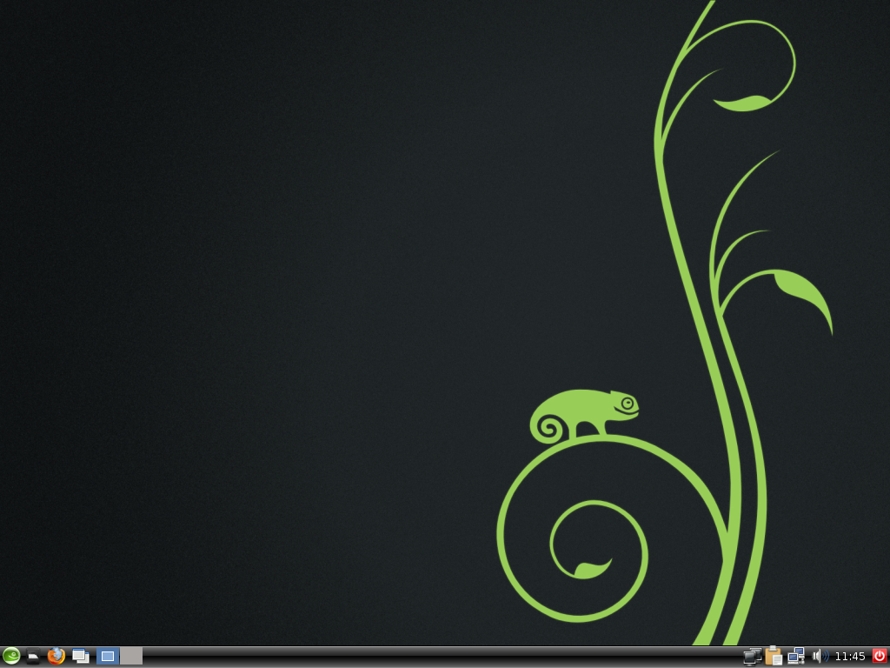Screen dimensions: 890x668
Task: Open the clipboard manager tray icon
Action: (774, 656)
